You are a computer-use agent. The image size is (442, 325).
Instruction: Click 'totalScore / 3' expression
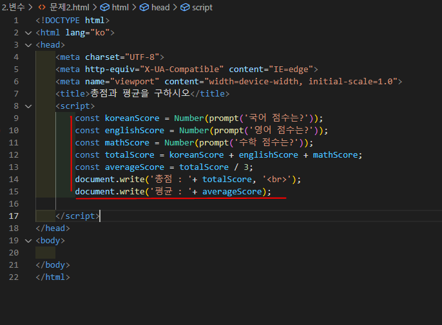214,167
